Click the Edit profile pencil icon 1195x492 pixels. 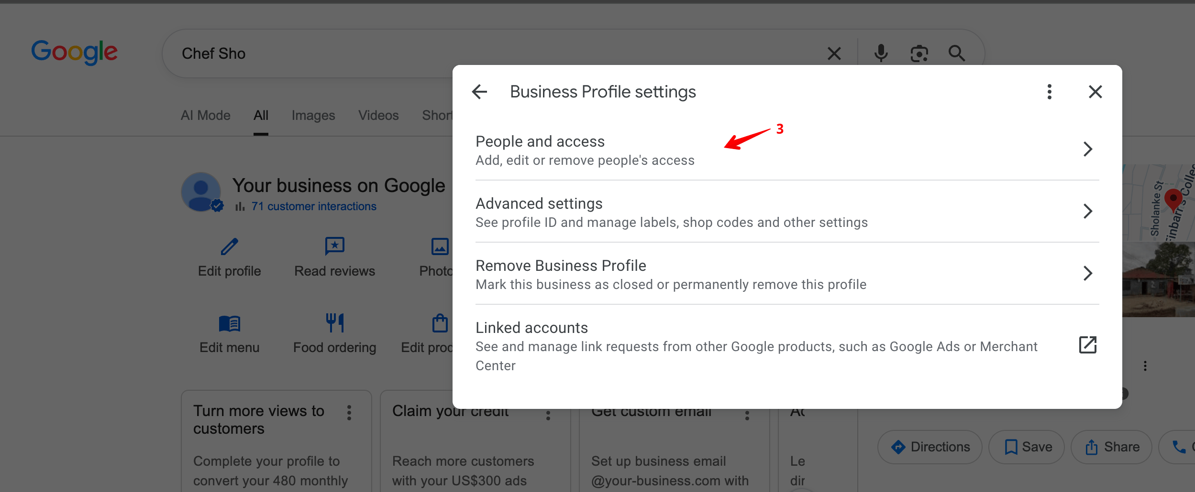(x=230, y=246)
